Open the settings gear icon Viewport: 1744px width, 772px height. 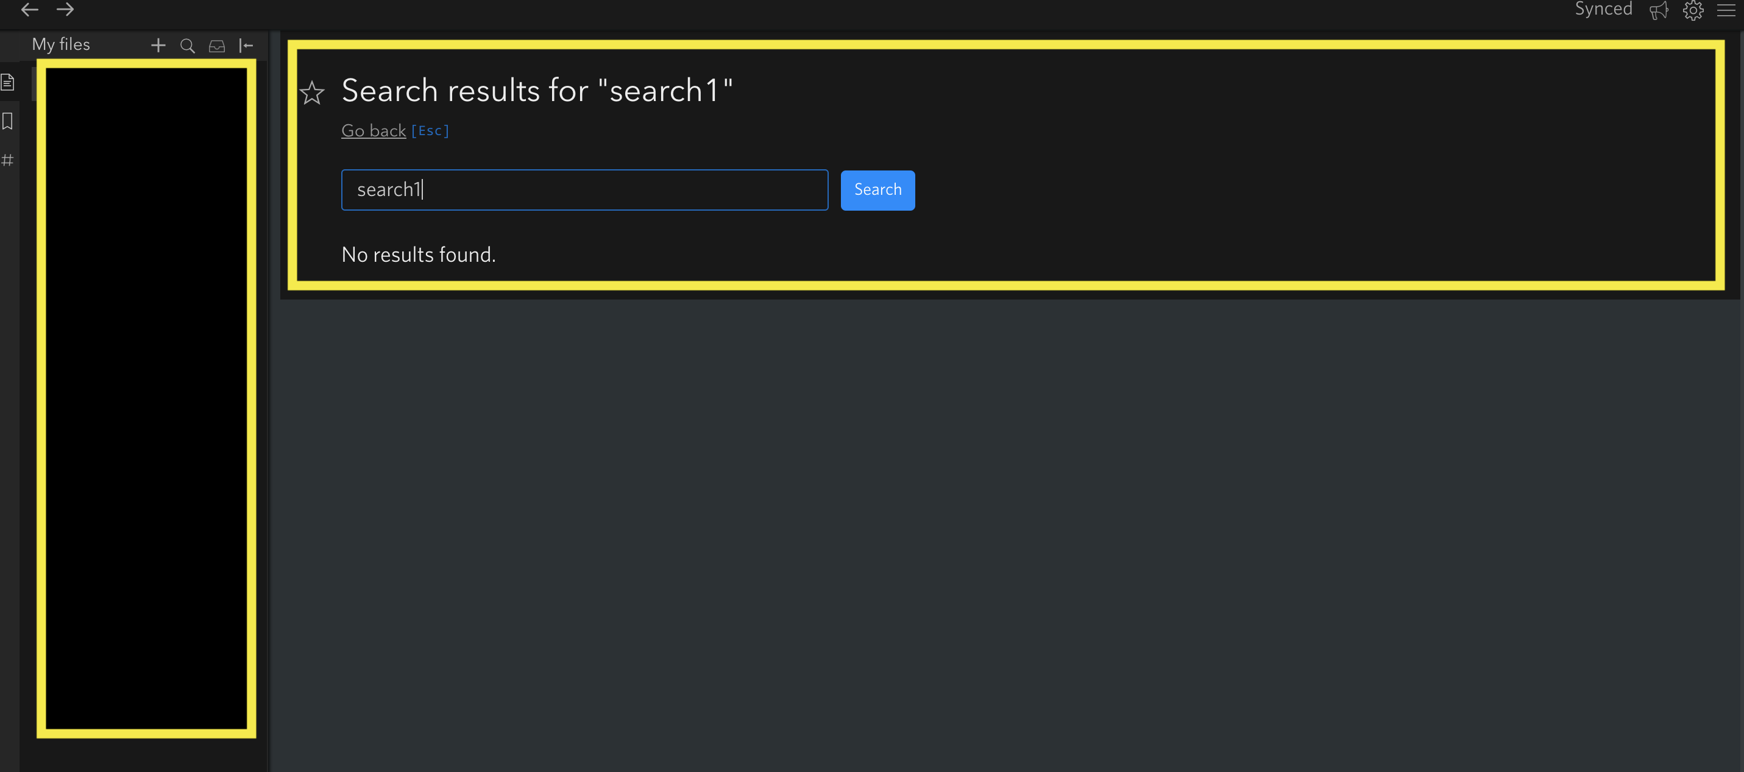1693,12
